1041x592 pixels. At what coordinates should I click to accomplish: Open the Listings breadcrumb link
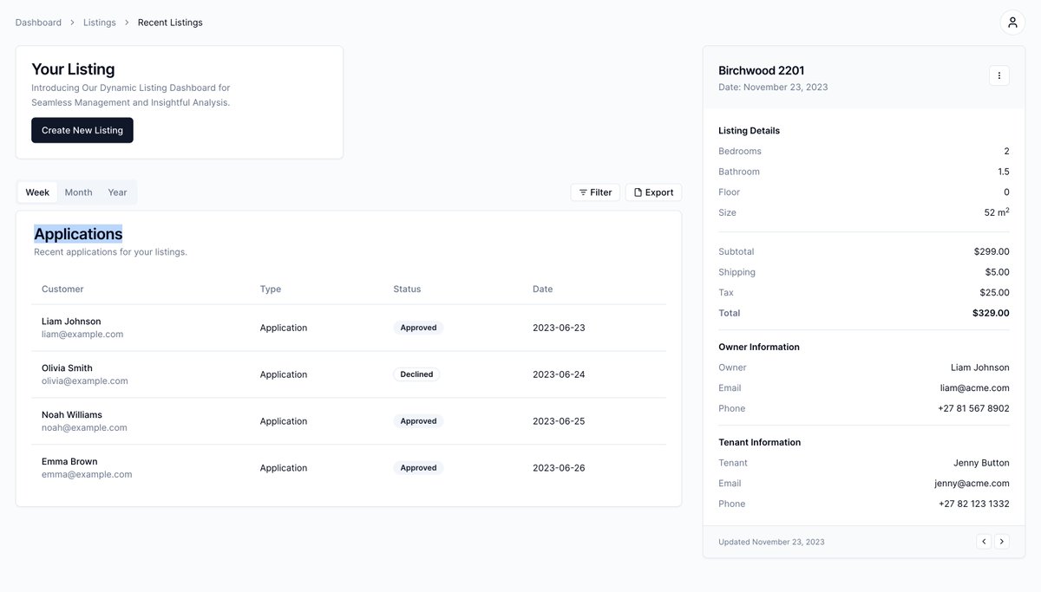point(99,21)
